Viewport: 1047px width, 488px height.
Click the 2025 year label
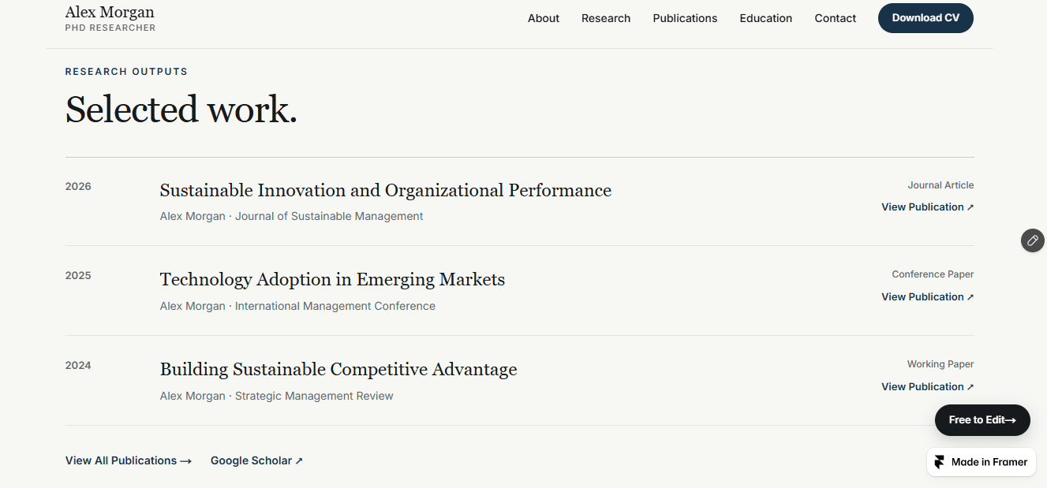(78, 276)
